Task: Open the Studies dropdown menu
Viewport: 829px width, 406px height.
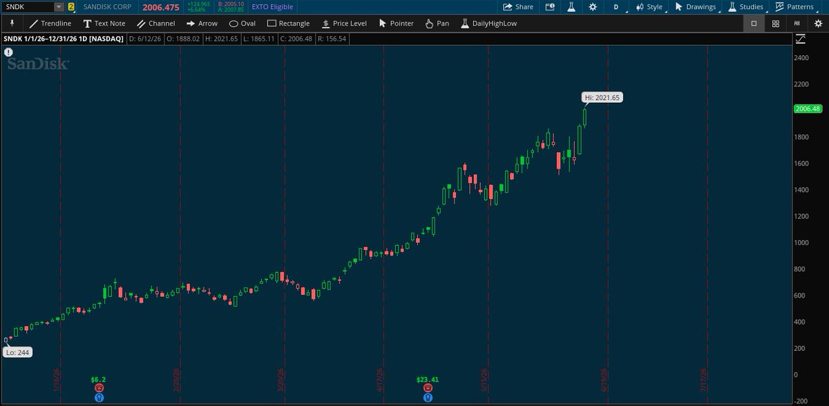Action: pyautogui.click(x=746, y=7)
